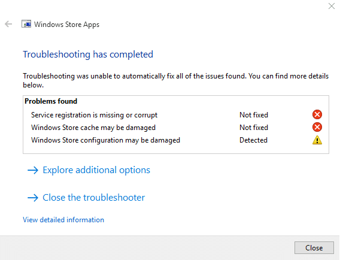340x260 pixels.
Task: Click the red error icon for Service registration
Action: 317,114
